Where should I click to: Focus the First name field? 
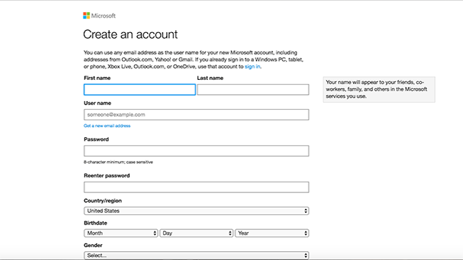[140, 89]
